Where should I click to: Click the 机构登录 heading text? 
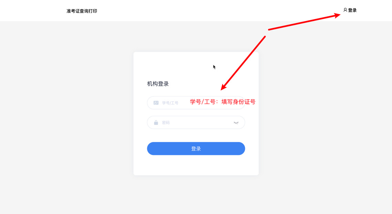point(158,84)
